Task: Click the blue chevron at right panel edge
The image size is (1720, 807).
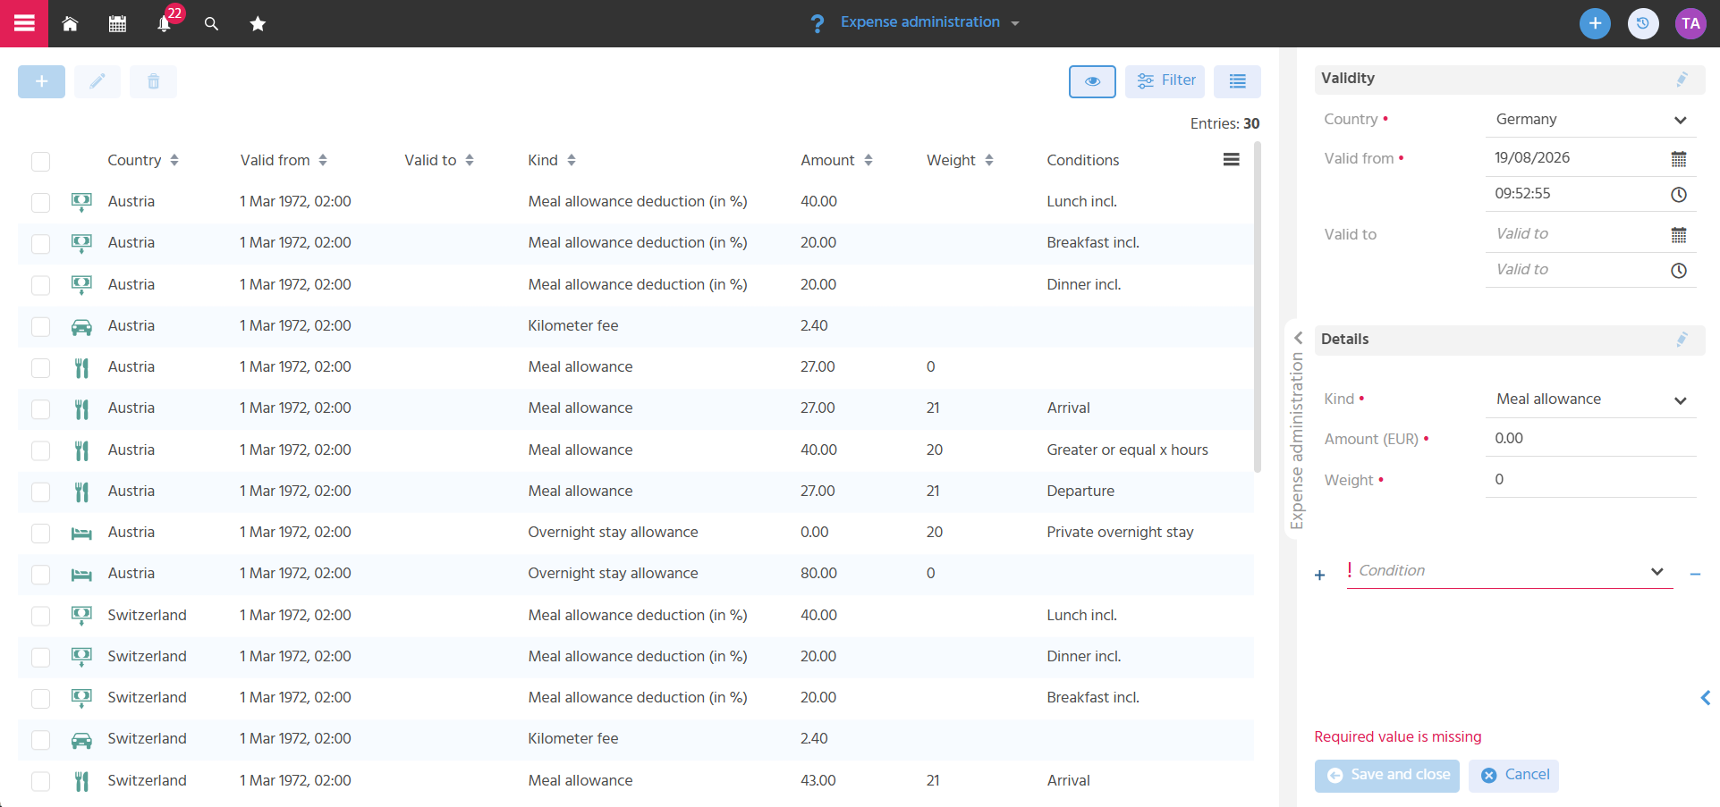Action: coord(1706,698)
